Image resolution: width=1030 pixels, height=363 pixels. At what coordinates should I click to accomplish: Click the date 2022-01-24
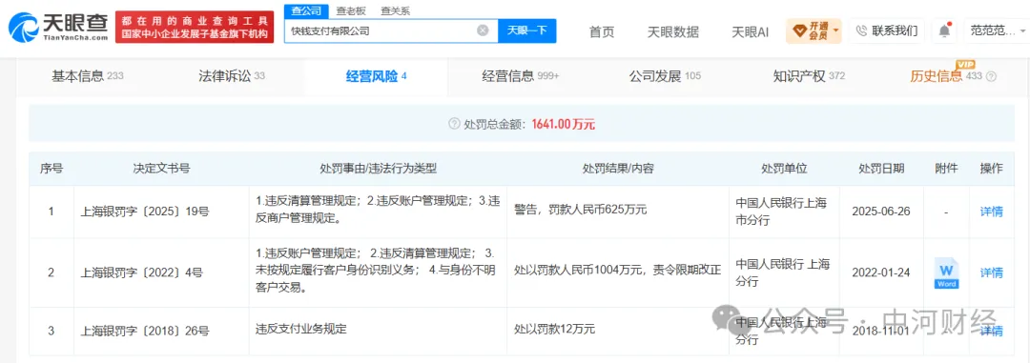click(880, 273)
